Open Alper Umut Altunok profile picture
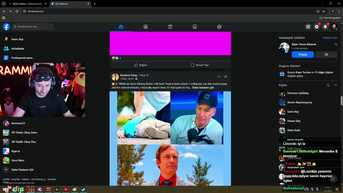343x193 pixels. coord(284,48)
